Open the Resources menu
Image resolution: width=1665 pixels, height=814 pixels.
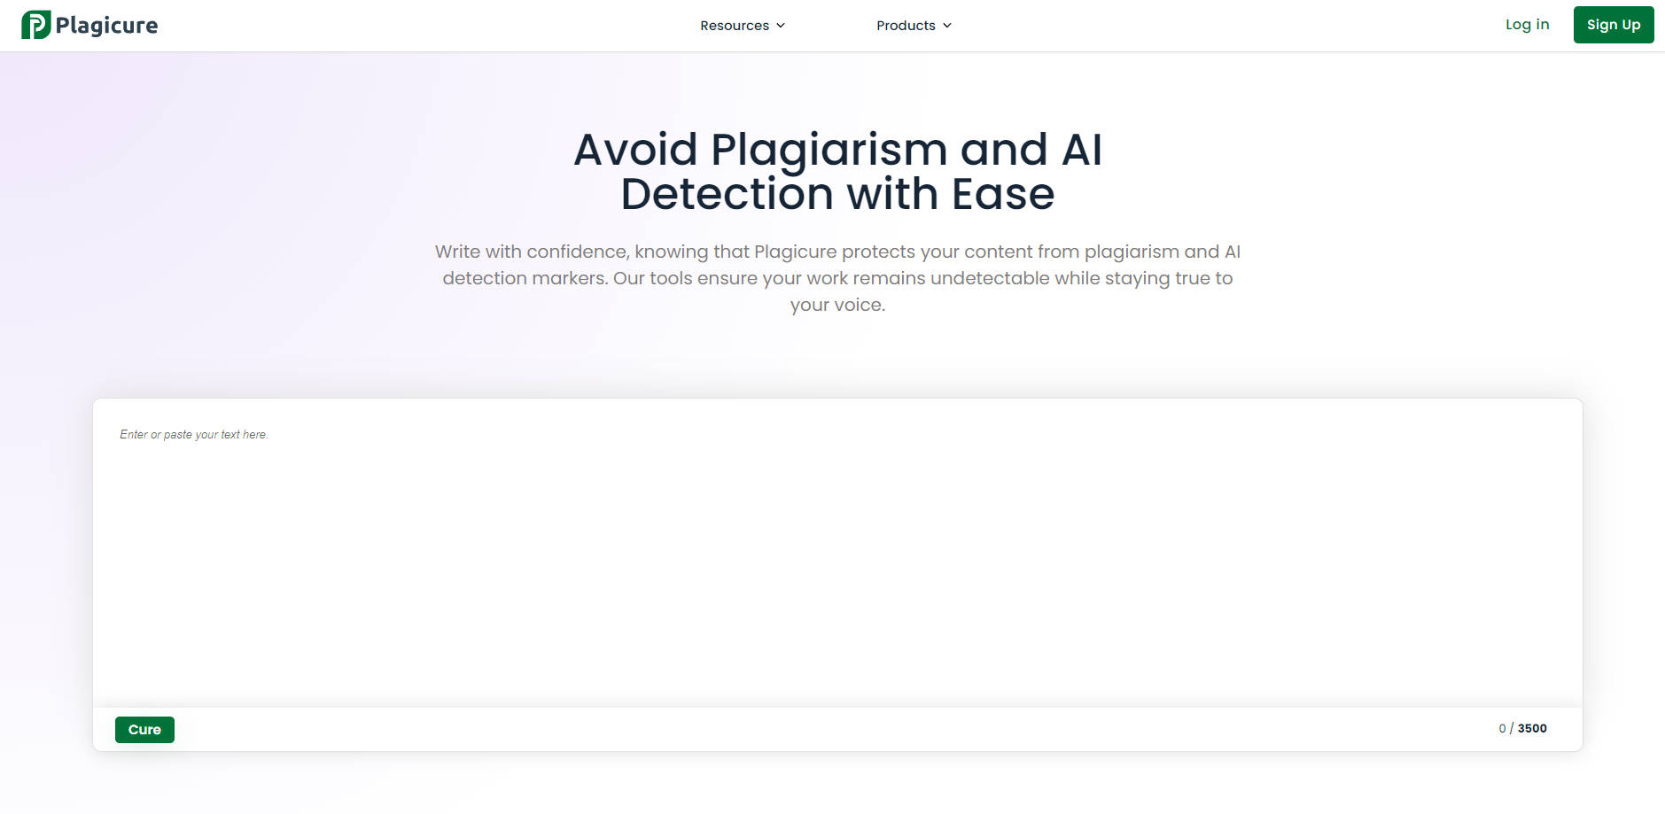tap(735, 26)
